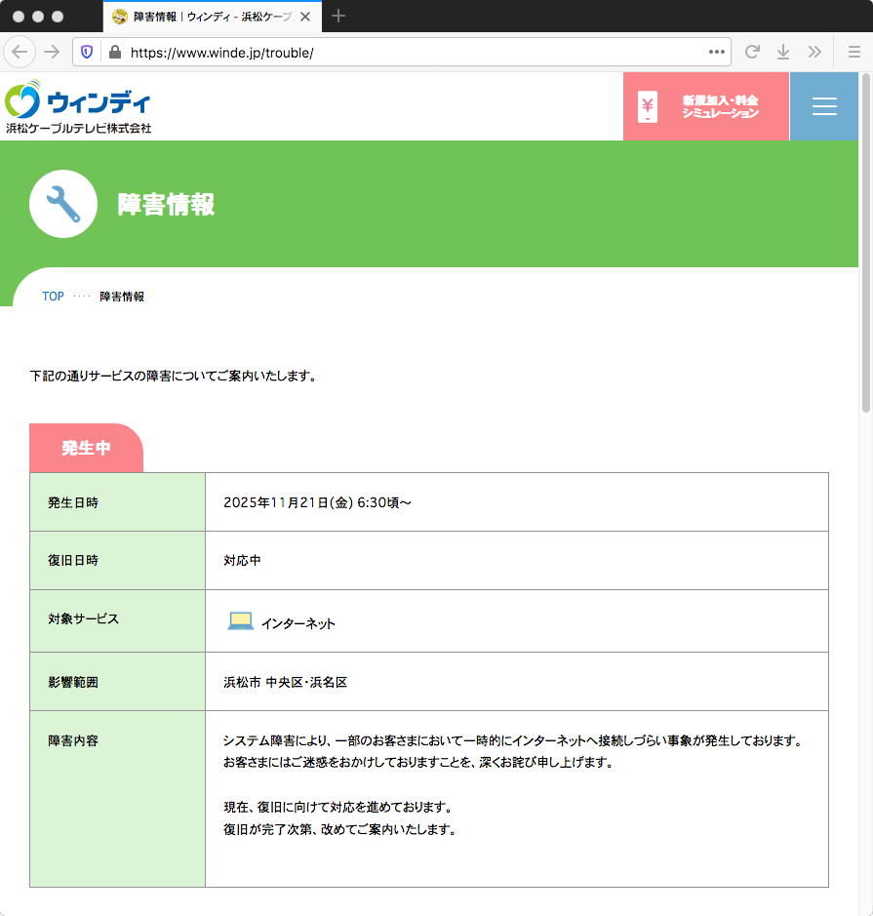Click the インターネット service text
Viewport: 873px width, 916px height.
(x=298, y=624)
